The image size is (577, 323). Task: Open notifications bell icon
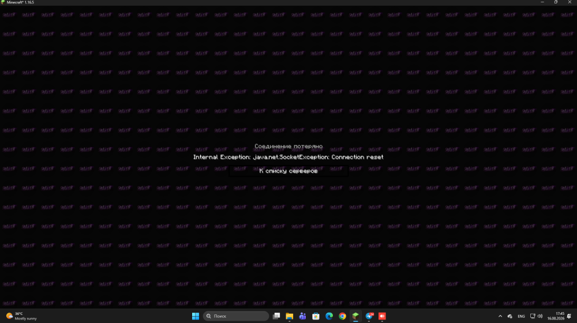569,316
